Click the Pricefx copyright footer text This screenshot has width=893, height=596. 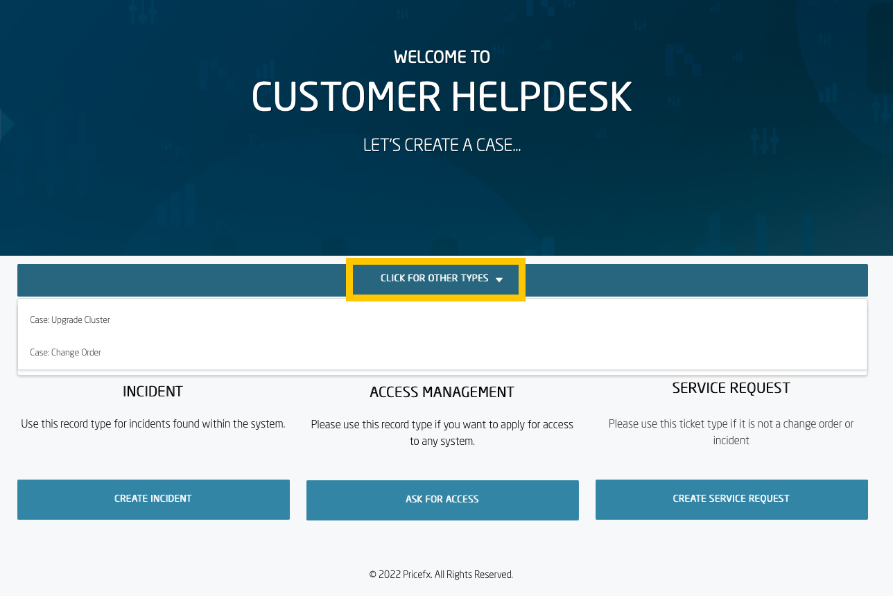pyautogui.click(x=441, y=575)
